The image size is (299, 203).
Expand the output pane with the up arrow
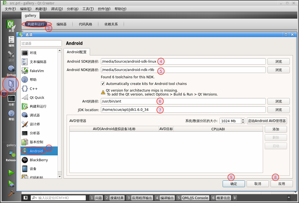[x=289, y=197]
